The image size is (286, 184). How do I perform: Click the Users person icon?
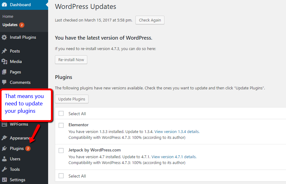tap(4, 159)
